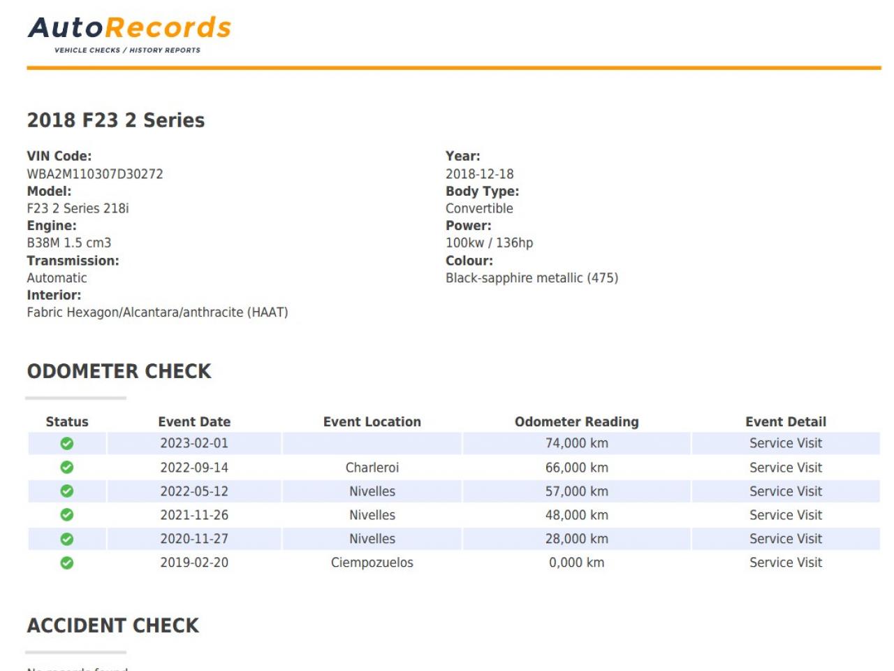Click the ACCIDENT CHECK section heading
This screenshot has height=671, width=894.
point(113,626)
